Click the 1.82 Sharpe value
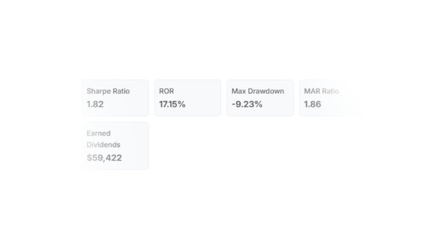Screen dimensions: 436x245 95,104
